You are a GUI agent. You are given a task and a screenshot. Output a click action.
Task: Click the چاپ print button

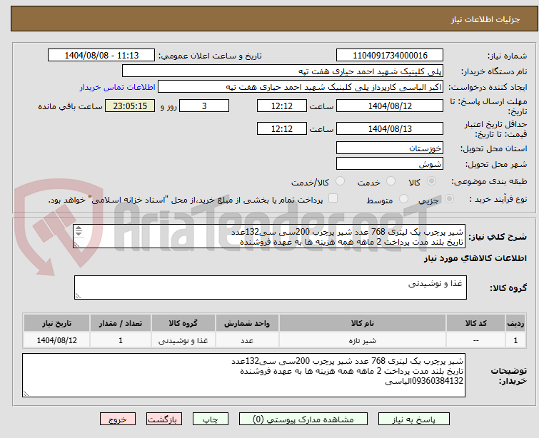tap(211, 419)
